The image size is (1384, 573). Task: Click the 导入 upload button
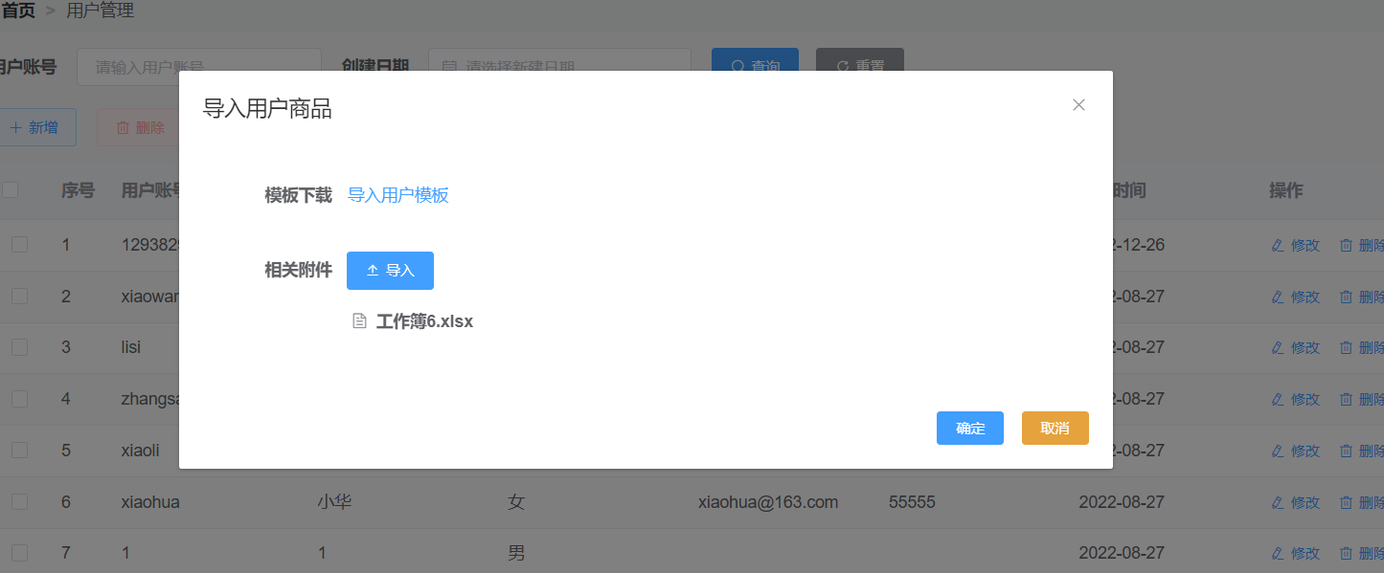coord(390,271)
